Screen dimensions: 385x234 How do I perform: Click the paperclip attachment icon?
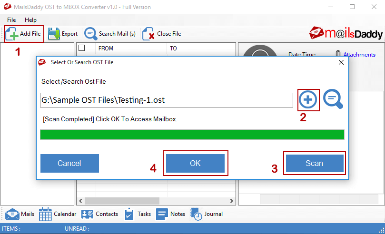(x=338, y=54)
